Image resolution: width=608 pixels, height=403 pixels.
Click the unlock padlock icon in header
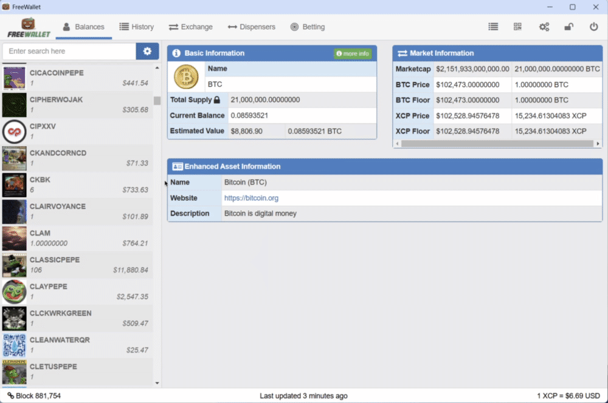(x=569, y=26)
